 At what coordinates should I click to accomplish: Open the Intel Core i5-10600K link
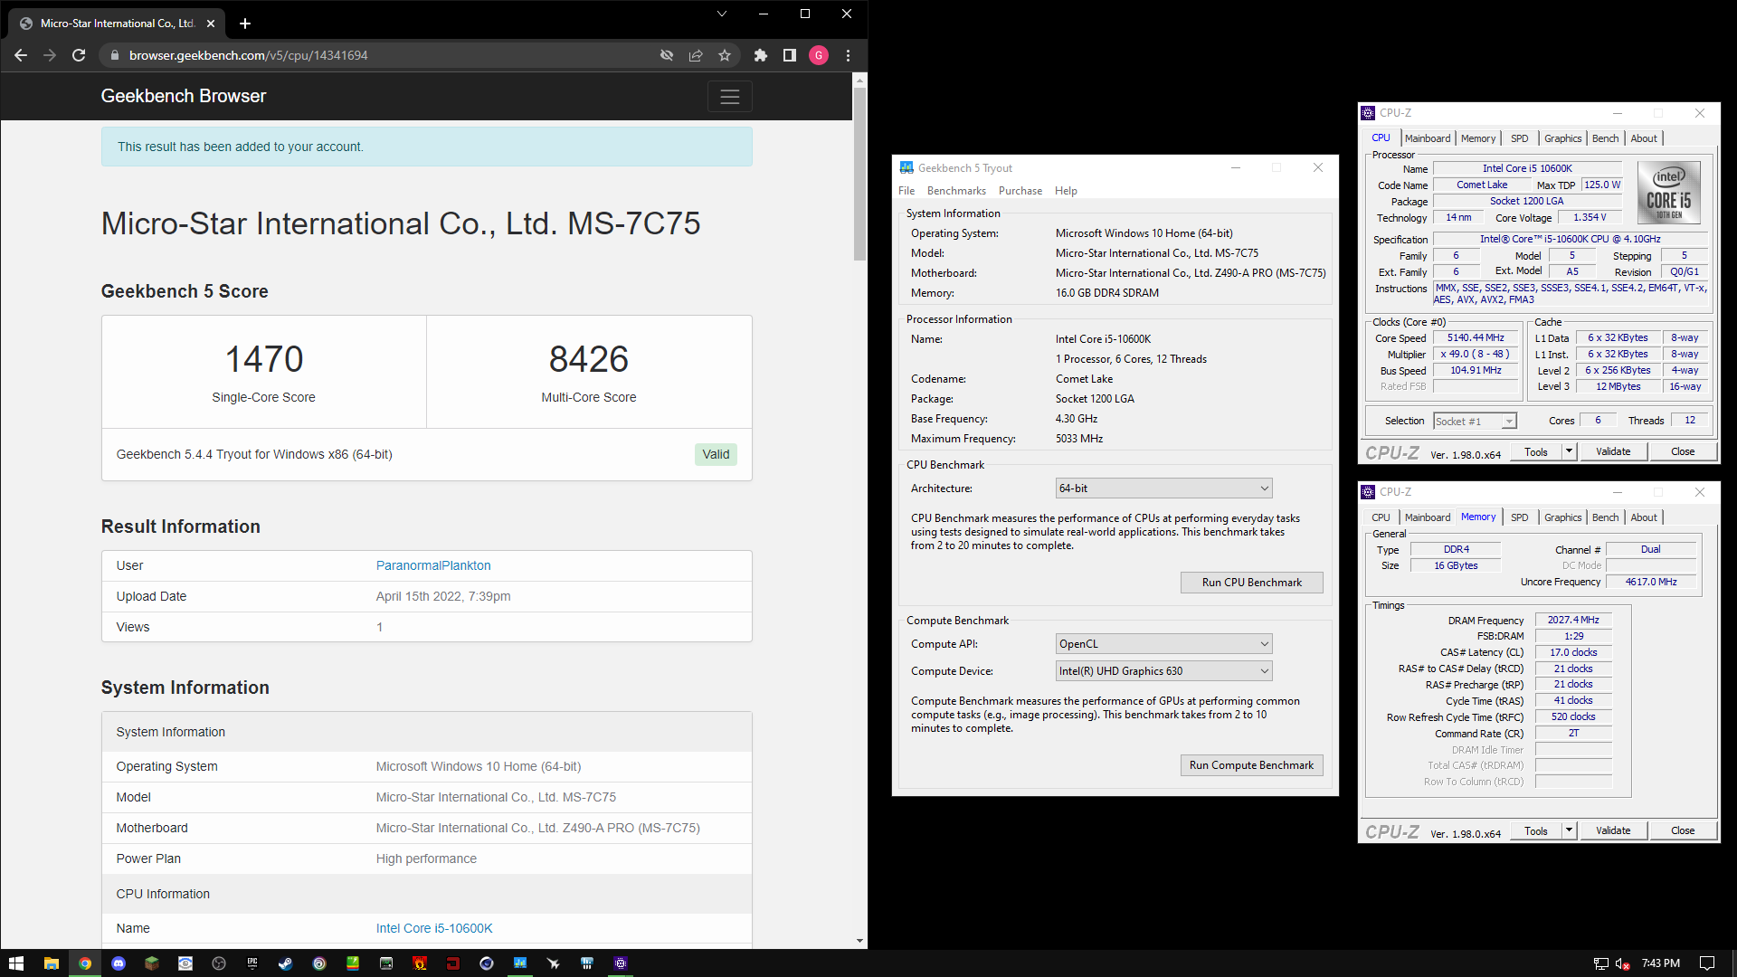(434, 928)
